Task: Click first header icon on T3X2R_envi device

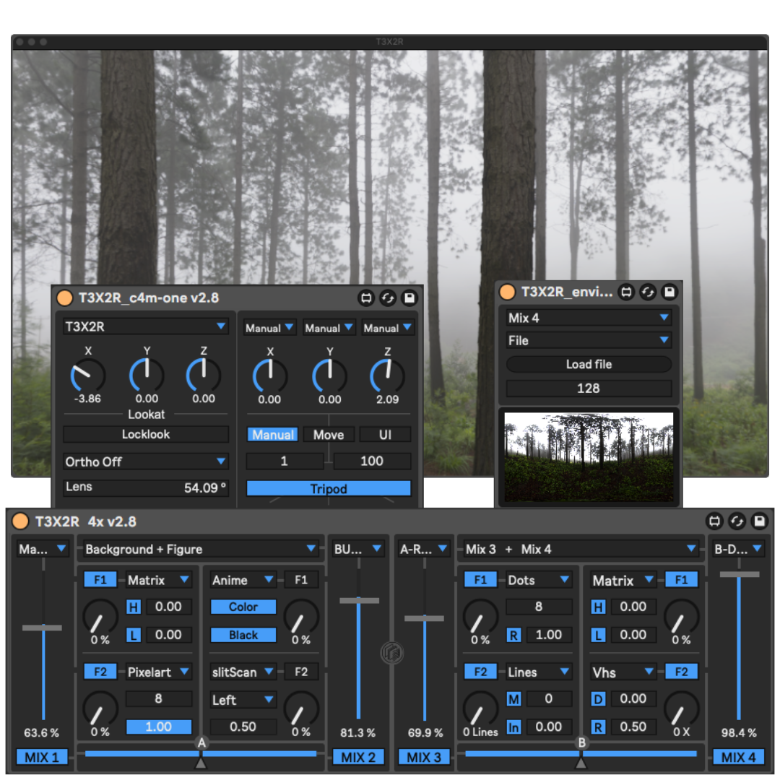Action: click(x=626, y=292)
